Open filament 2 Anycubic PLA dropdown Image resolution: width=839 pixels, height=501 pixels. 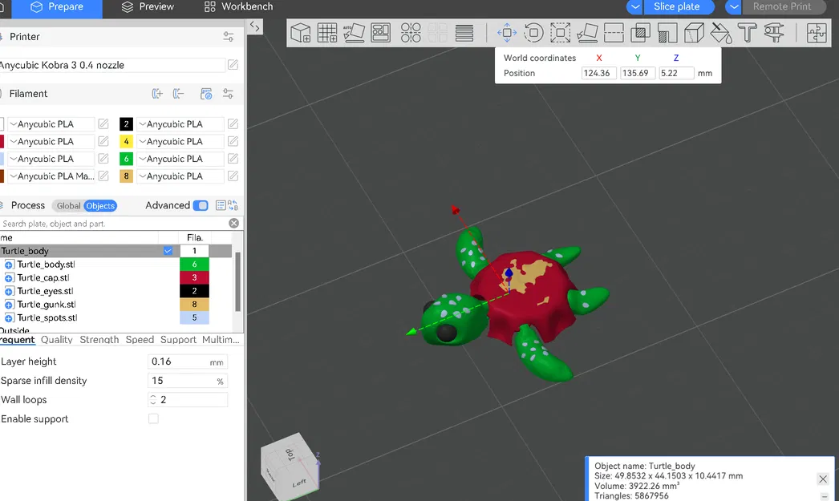[x=180, y=124]
